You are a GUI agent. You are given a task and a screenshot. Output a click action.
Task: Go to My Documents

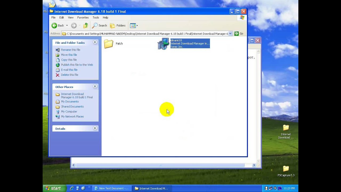[x=70, y=102]
